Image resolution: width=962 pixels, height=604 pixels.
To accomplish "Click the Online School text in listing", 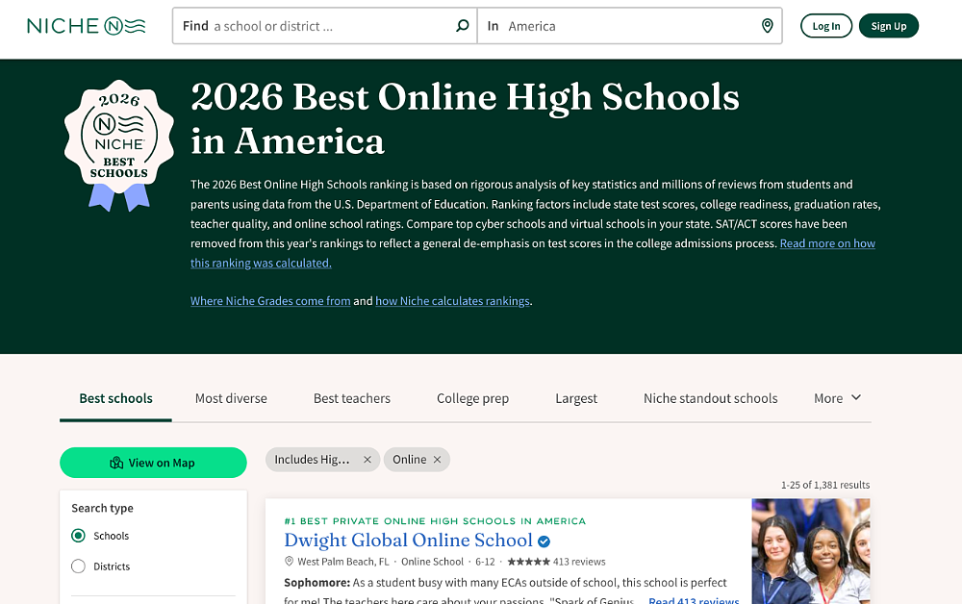I will (433, 562).
